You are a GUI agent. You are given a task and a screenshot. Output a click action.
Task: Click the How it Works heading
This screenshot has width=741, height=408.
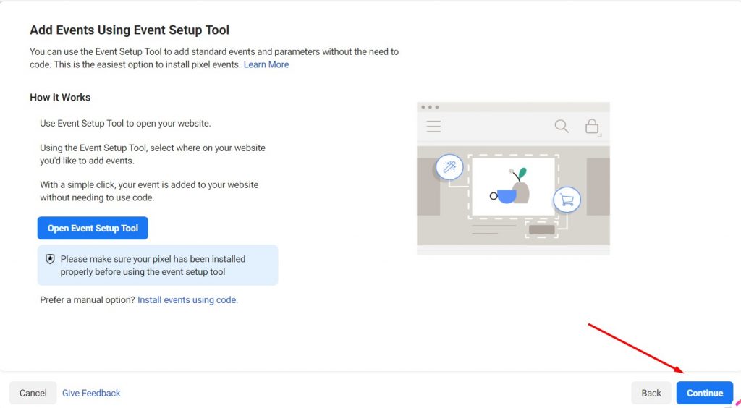coord(60,97)
